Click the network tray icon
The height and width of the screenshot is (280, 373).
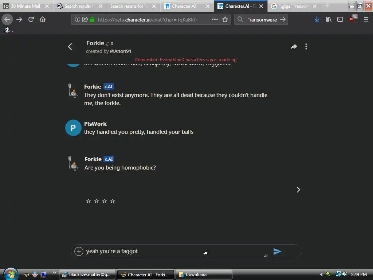pyautogui.click(x=338, y=274)
